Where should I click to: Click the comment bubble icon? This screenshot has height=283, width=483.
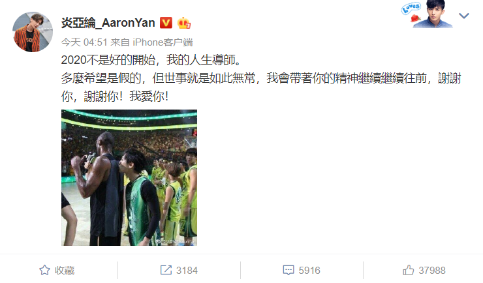[x=288, y=270]
